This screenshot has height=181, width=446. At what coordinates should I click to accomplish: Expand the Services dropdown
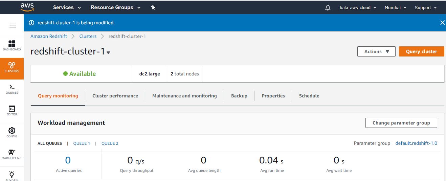tap(67, 7)
